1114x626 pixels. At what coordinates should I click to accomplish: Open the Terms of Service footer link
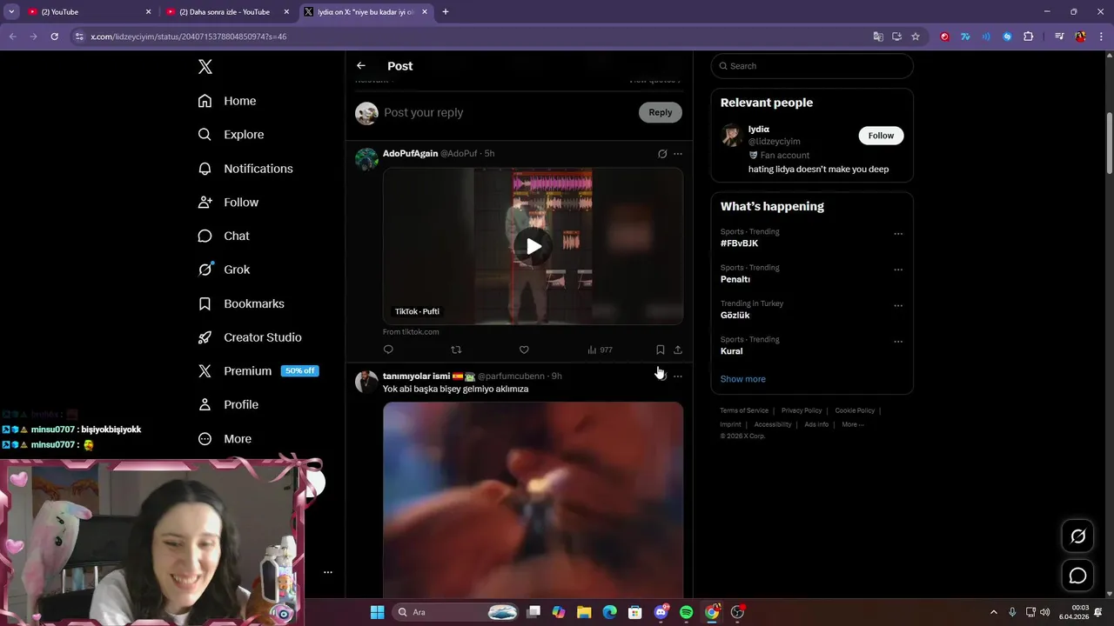pos(744,410)
